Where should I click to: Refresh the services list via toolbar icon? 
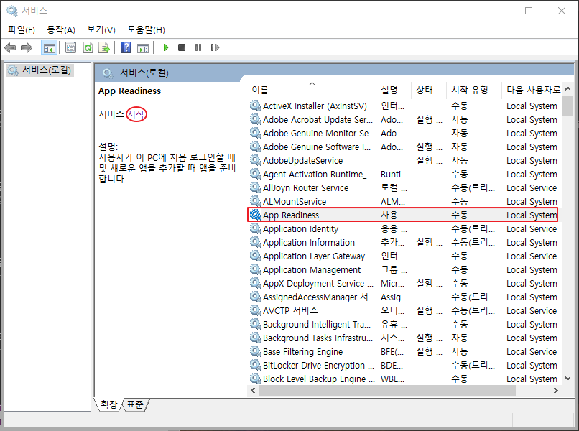tap(88, 47)
